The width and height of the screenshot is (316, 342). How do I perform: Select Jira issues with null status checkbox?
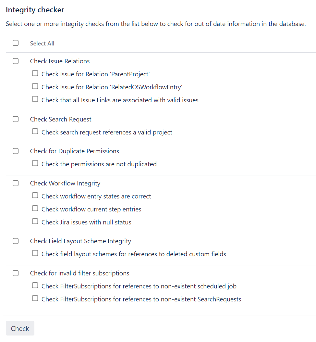[x=35, y=222]
